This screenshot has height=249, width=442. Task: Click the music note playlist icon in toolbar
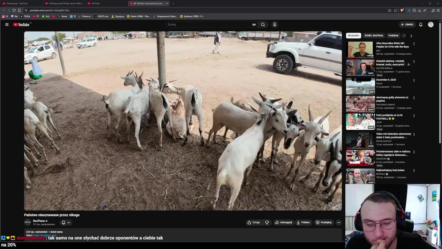pos(433,10)
